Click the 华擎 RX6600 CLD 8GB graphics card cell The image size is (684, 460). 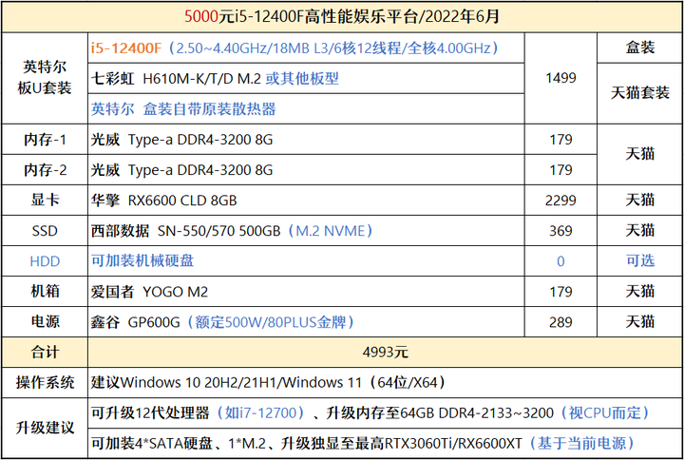[x=306, y=201]
